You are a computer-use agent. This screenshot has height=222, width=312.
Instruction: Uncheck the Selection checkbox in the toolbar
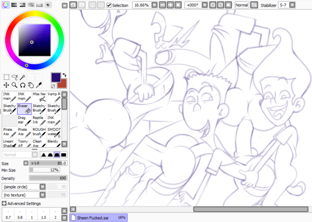click(x=109, y=5)
